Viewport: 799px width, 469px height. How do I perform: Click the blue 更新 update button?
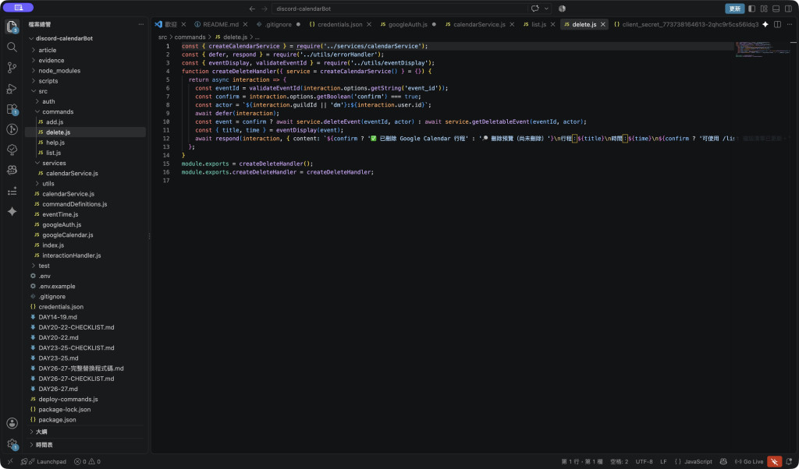pos(734,9)
